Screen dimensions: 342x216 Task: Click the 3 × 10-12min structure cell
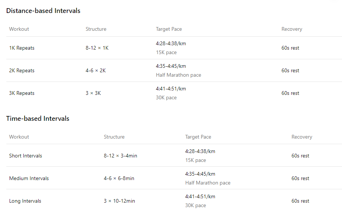point(119,201)
